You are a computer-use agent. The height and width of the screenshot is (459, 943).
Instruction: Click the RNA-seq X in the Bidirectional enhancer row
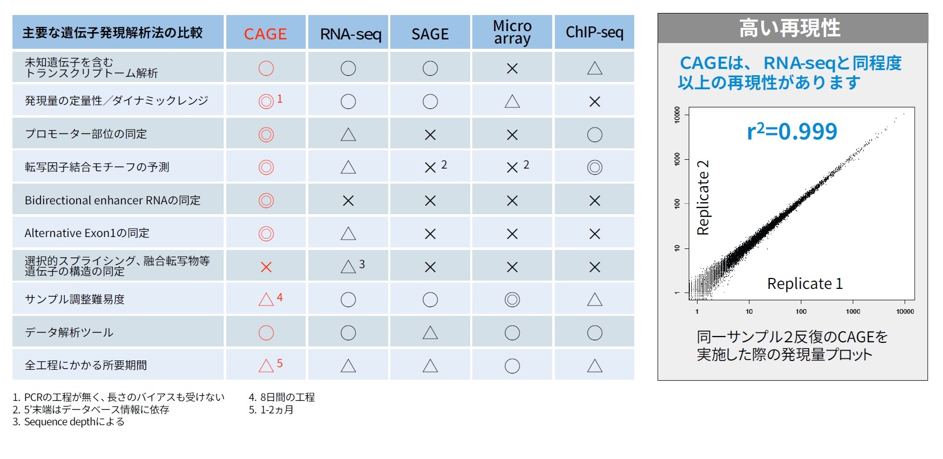(348, 201)
